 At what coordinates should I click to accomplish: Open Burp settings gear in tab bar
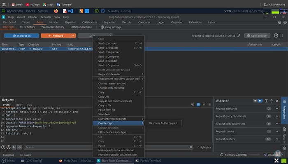coord(285,22)
